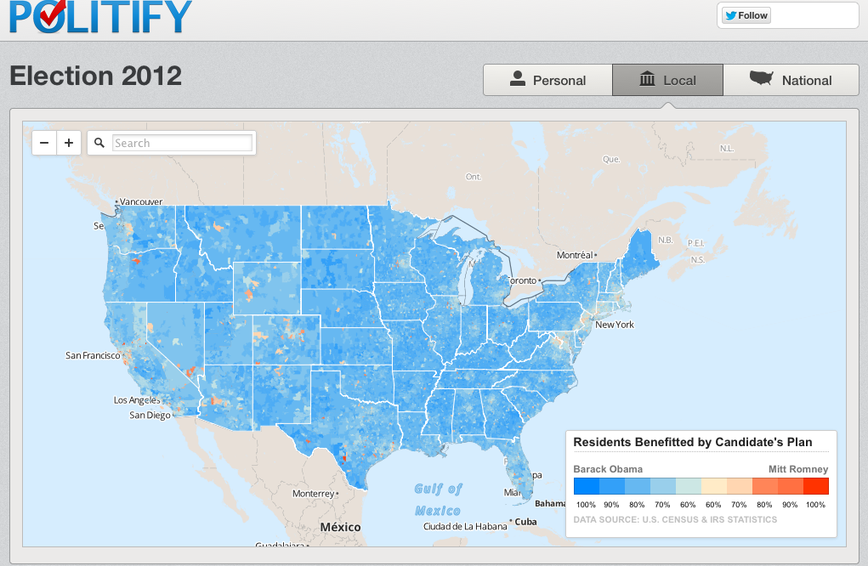Click the building icon on Local tab
Screen dimensions: 868x566
coord(648,79)
